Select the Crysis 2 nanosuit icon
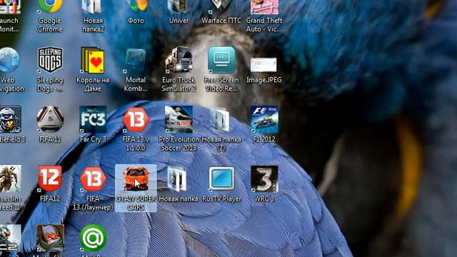Viewport: 457px width, 257px height. click(11, 238)
